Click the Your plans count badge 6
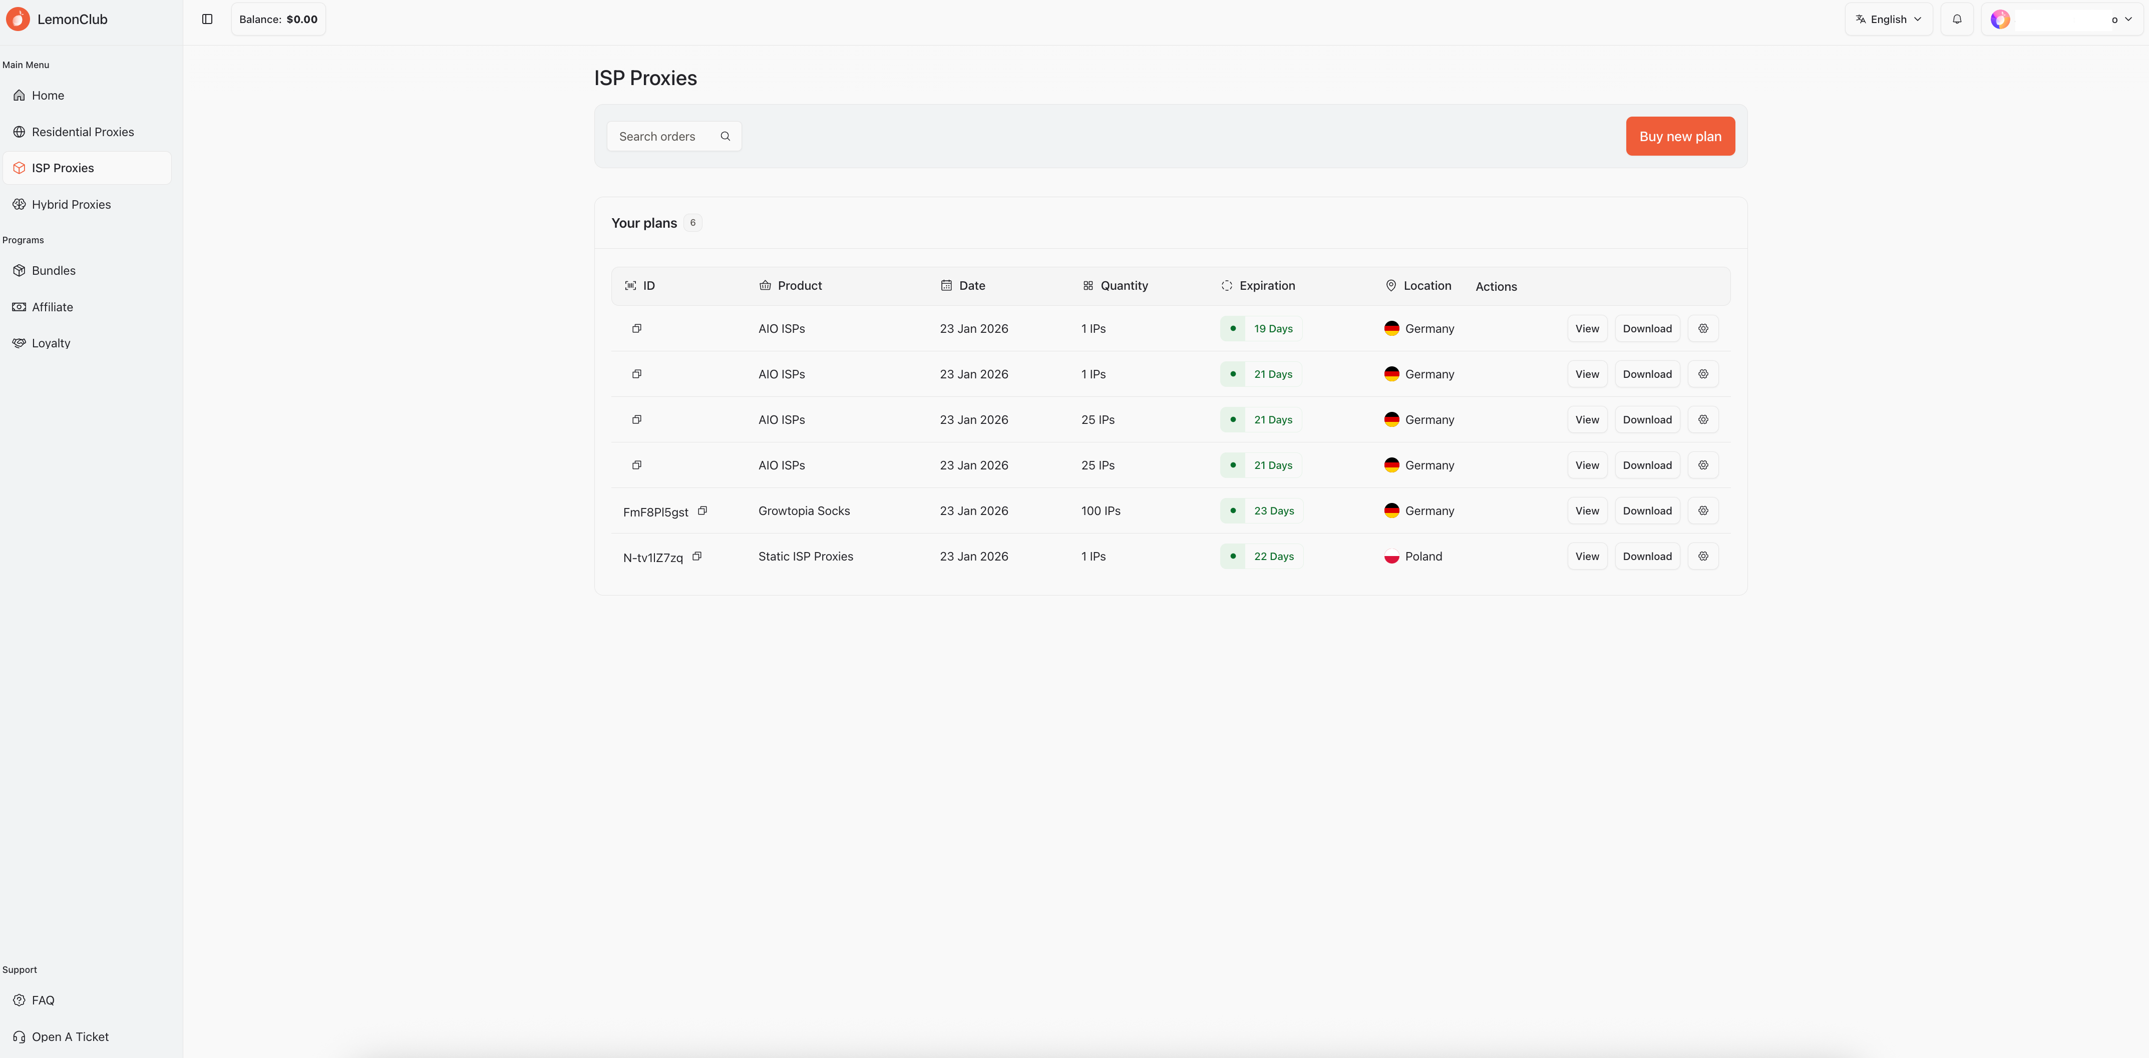 [692, 223]
